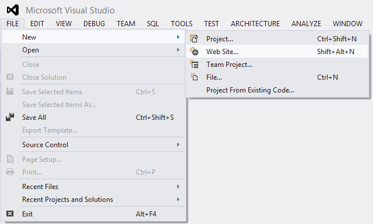The image size is (373, 224).
Task: Click the Ctrl+S shortcut text
Action: point(145,92)
